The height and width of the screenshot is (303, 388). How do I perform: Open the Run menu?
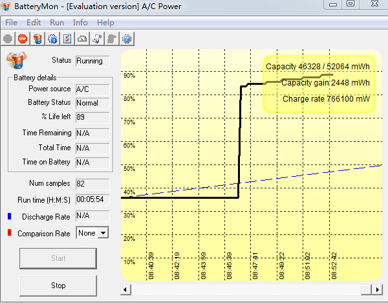57,23
